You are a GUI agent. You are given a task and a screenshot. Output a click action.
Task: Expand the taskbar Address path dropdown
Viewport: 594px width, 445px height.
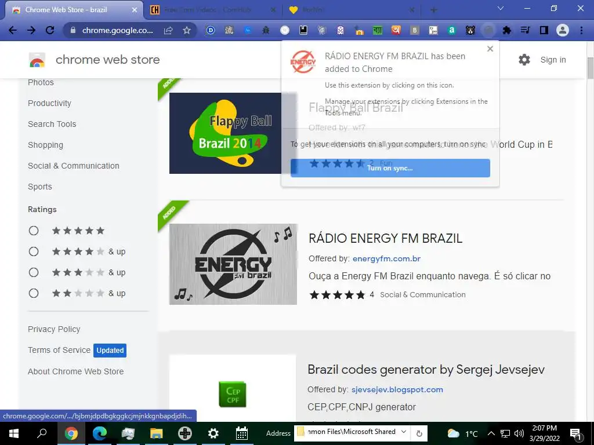(x=404, y=432)
